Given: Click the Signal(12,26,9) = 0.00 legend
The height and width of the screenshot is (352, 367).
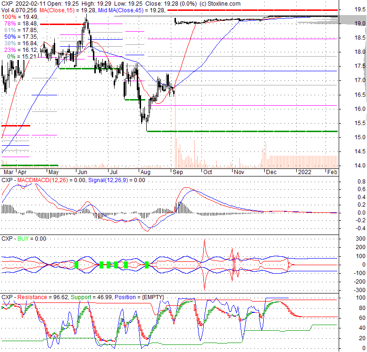Looking at the screenshot, I should point(117,180).
